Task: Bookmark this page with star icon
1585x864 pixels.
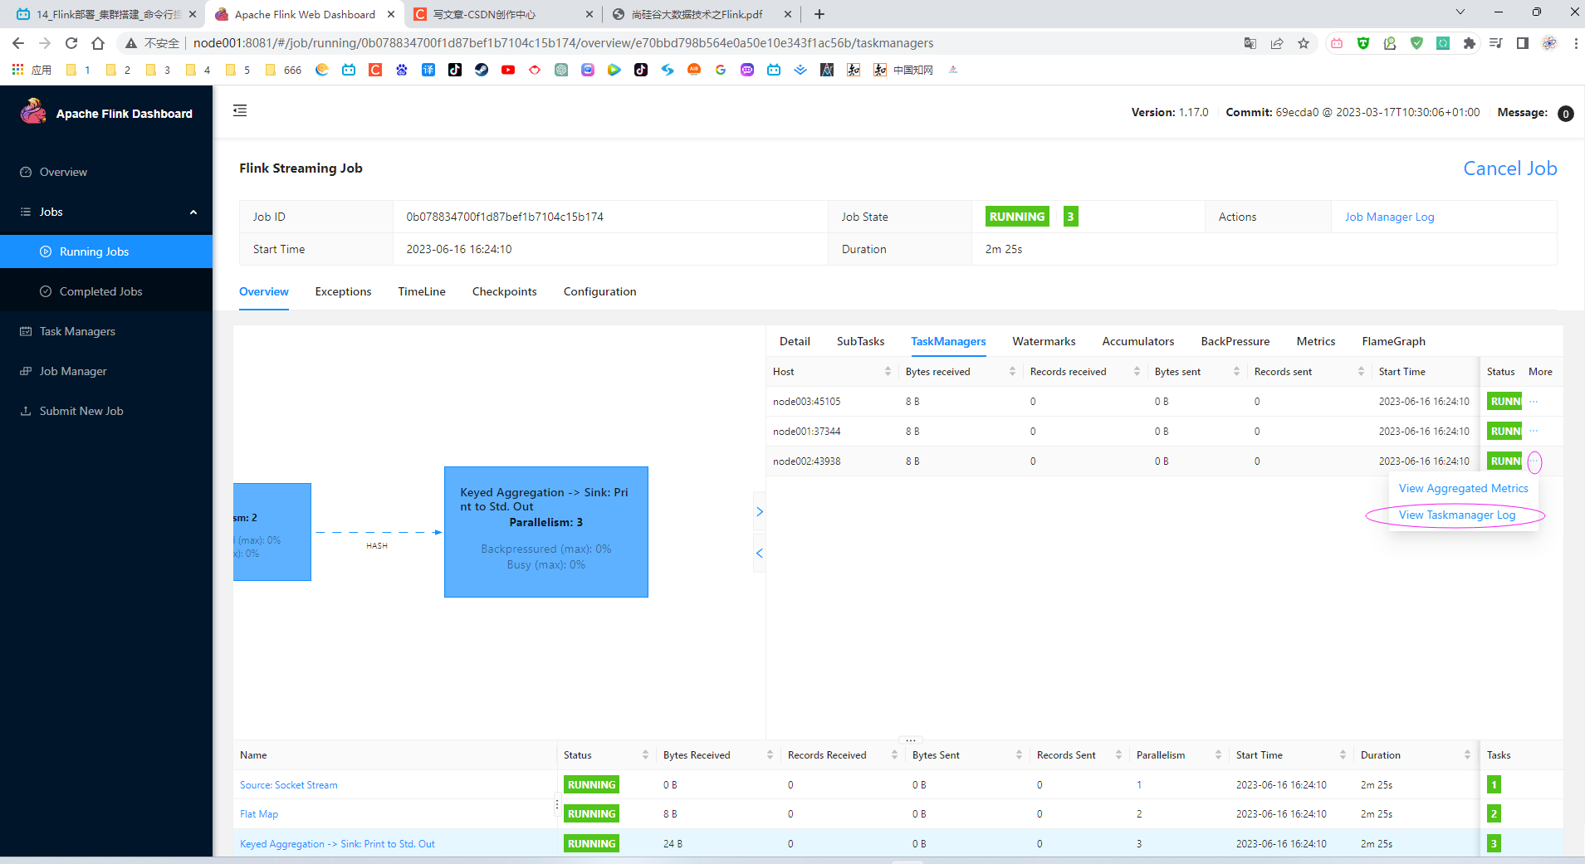Action: (x=1304, y=43)
